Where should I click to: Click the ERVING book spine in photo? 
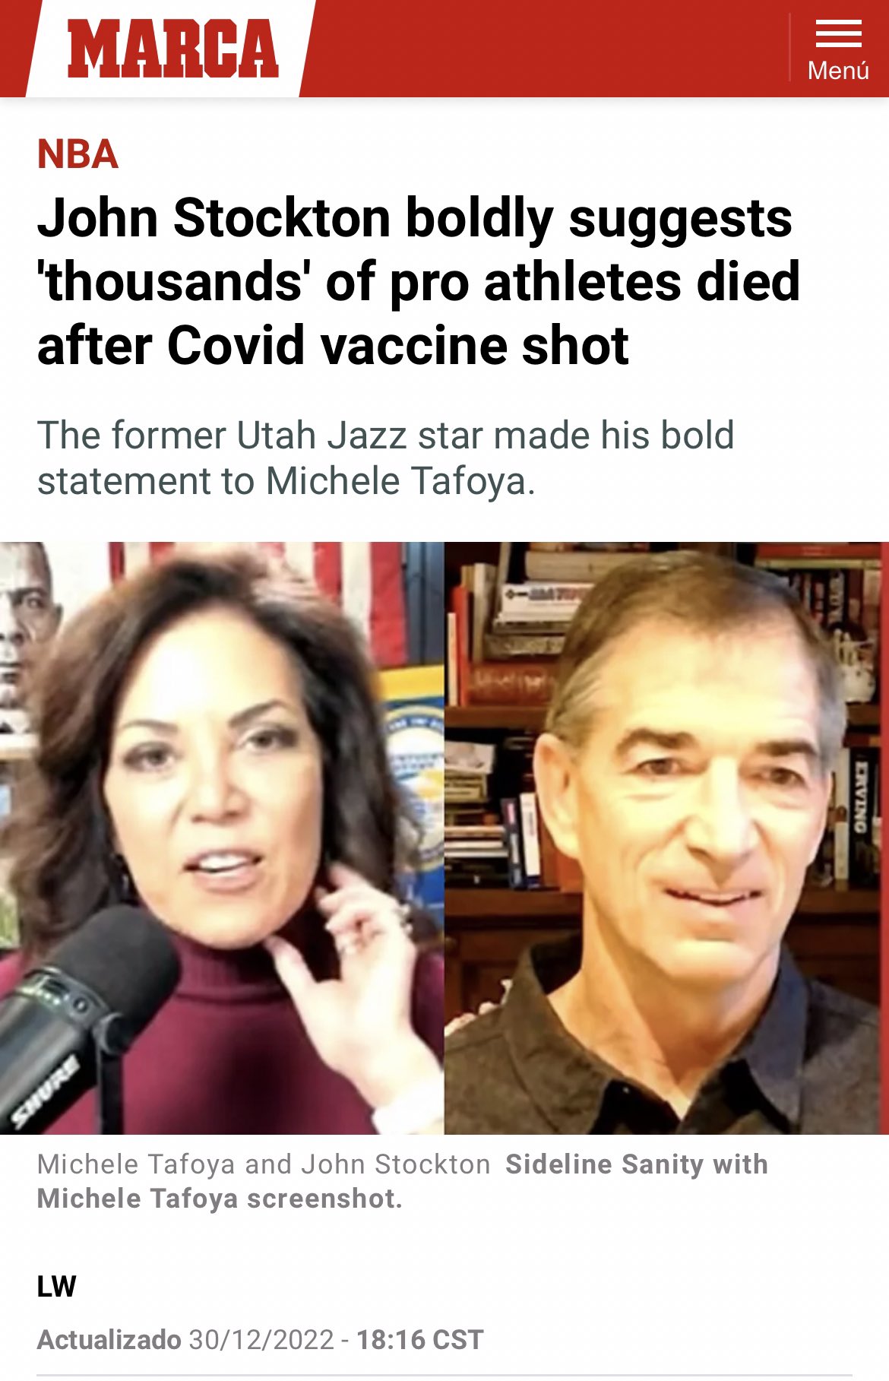pyautogui.click(x=860, y=798)
